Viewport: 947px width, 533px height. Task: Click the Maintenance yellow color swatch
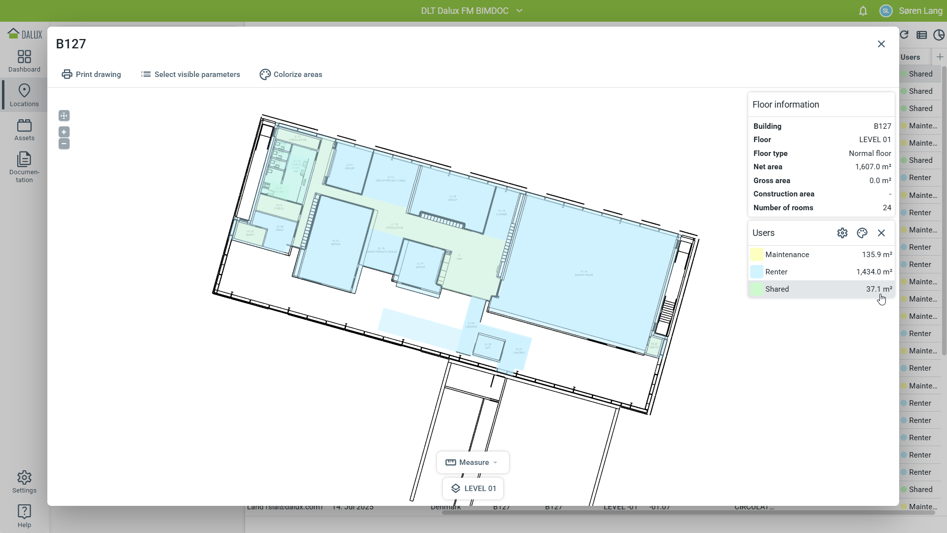[x=757, y=255]
